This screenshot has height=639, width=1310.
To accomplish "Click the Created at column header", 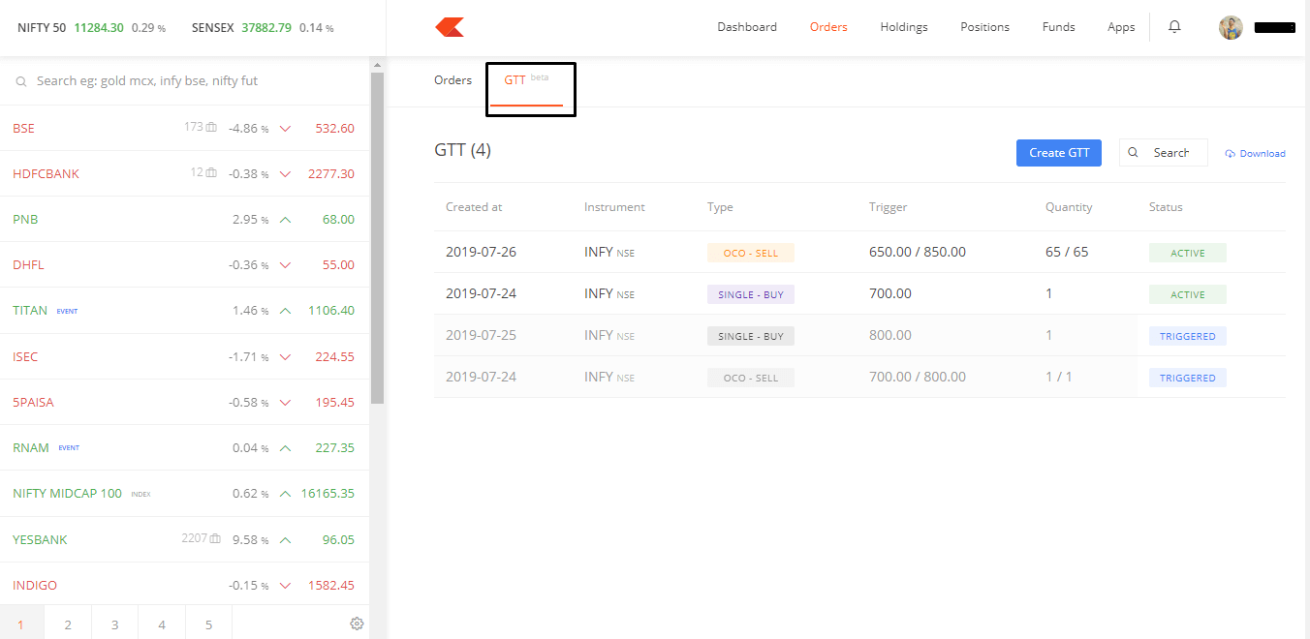I will [474, 207].
